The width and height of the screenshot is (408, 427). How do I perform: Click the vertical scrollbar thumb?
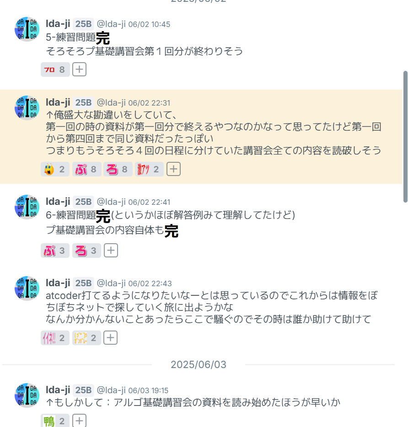coord(405,137)
